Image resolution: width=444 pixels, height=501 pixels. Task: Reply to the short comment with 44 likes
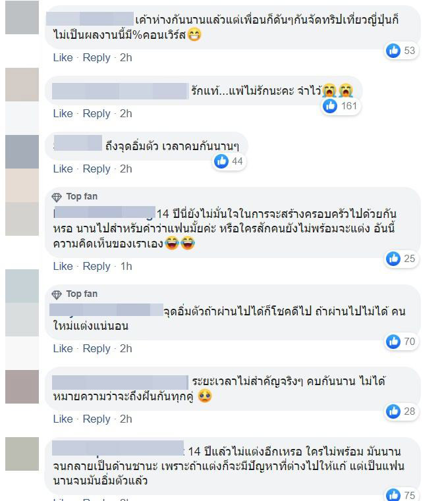pos(97,169)
